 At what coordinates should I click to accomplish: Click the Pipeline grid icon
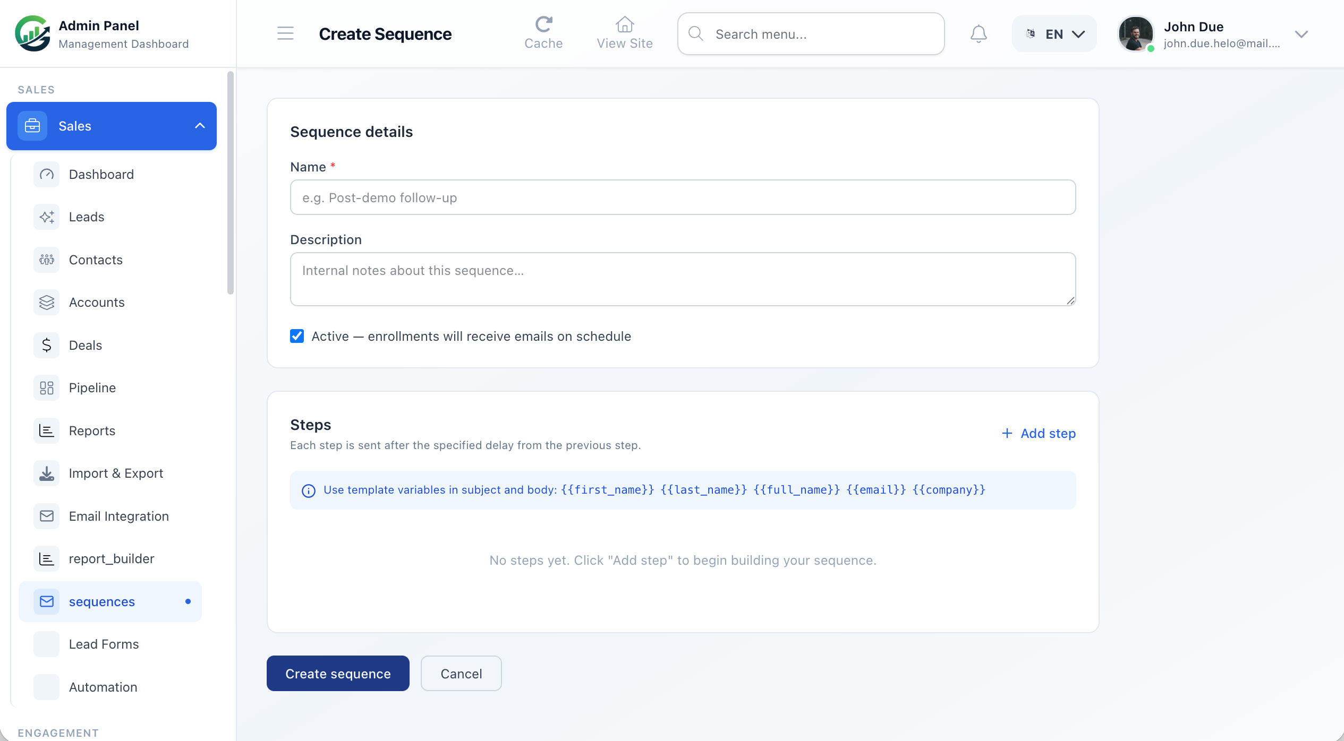[47, 387]
